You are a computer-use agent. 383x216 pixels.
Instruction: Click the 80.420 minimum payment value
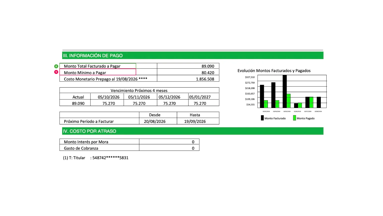[x=208, y=73]
